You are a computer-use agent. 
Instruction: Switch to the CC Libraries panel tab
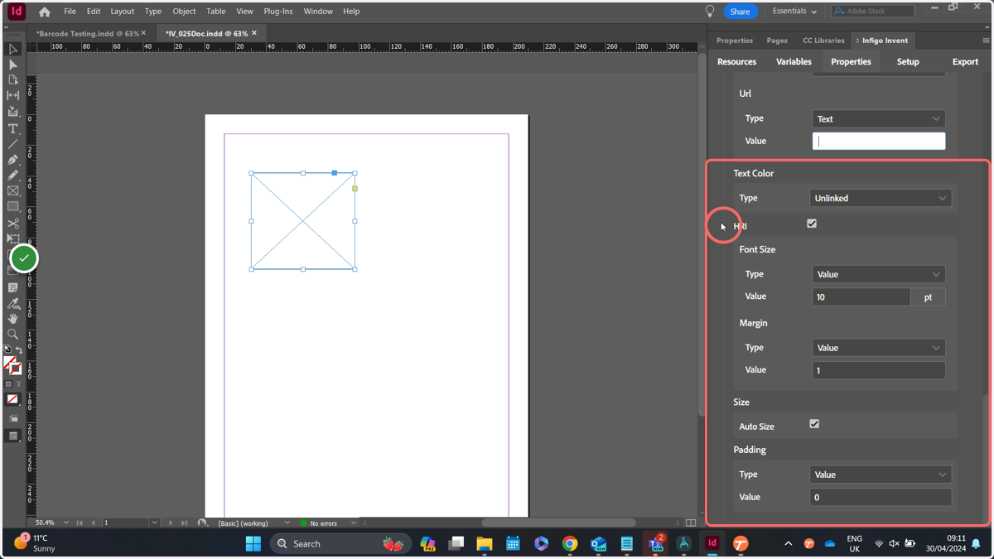(x=823, y=41)
